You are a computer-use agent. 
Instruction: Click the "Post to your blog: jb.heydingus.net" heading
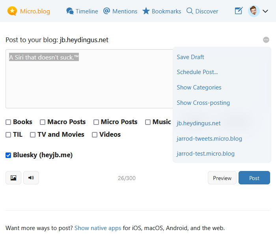pyautogui.click(x=57, y=40)
